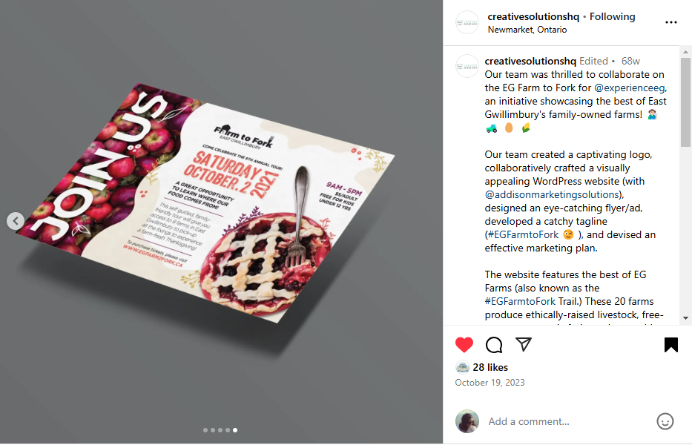The height and width of the screenshot is (445, 692).
Task: Open the #EGFarmtoFork hashtag in tagline
Action: 523,235
